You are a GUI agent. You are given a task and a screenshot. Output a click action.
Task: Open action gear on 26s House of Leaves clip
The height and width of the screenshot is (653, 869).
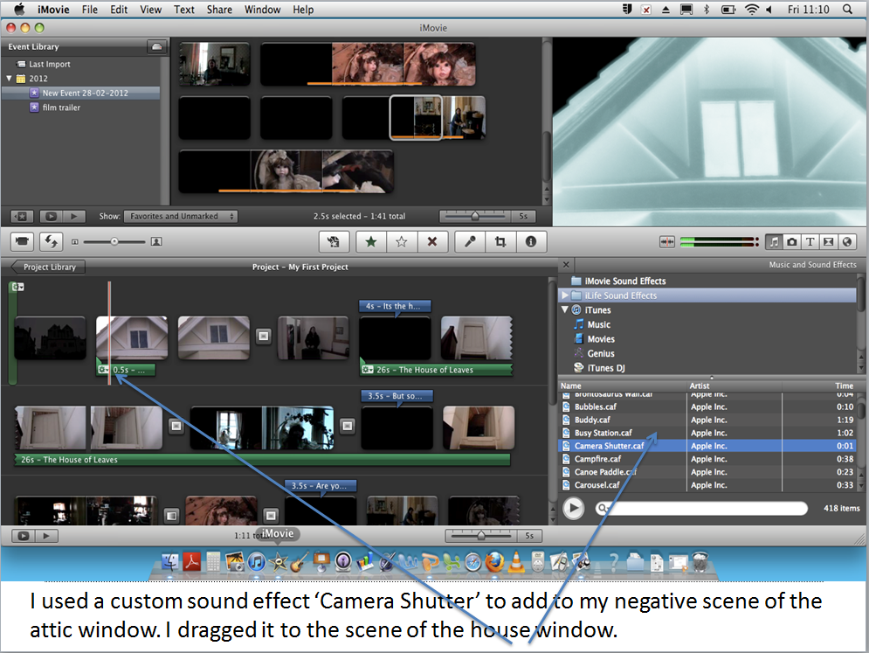pyautogui.click(x=367, y=370)
